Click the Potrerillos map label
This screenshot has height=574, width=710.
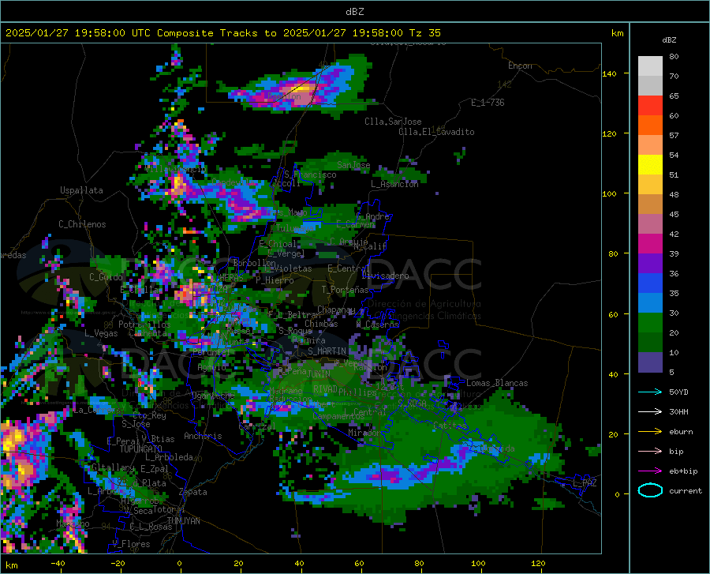click(144, 325)
